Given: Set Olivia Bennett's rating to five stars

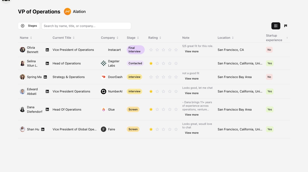Looking at the screenshot, I should (x=176, y=50).
